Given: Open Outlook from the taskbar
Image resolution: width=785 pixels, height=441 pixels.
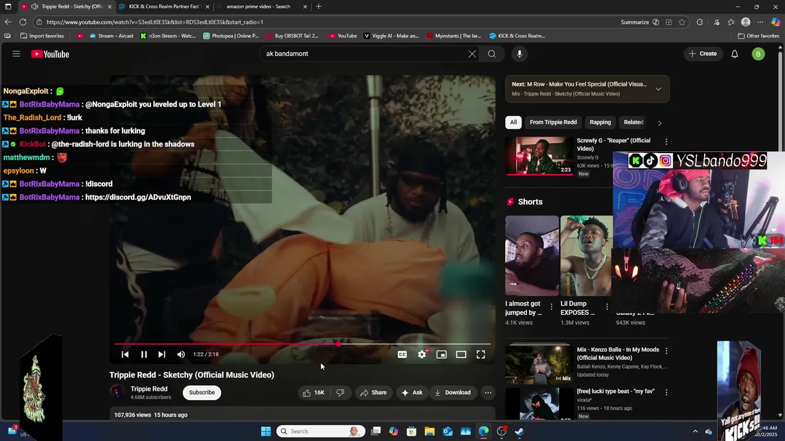Looking at the screenshot, I should 448,431.
